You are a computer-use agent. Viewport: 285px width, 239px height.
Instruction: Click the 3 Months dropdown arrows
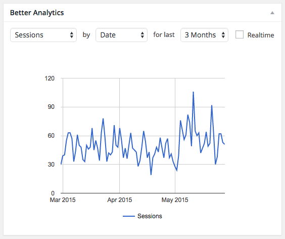[x=223, y=35]
